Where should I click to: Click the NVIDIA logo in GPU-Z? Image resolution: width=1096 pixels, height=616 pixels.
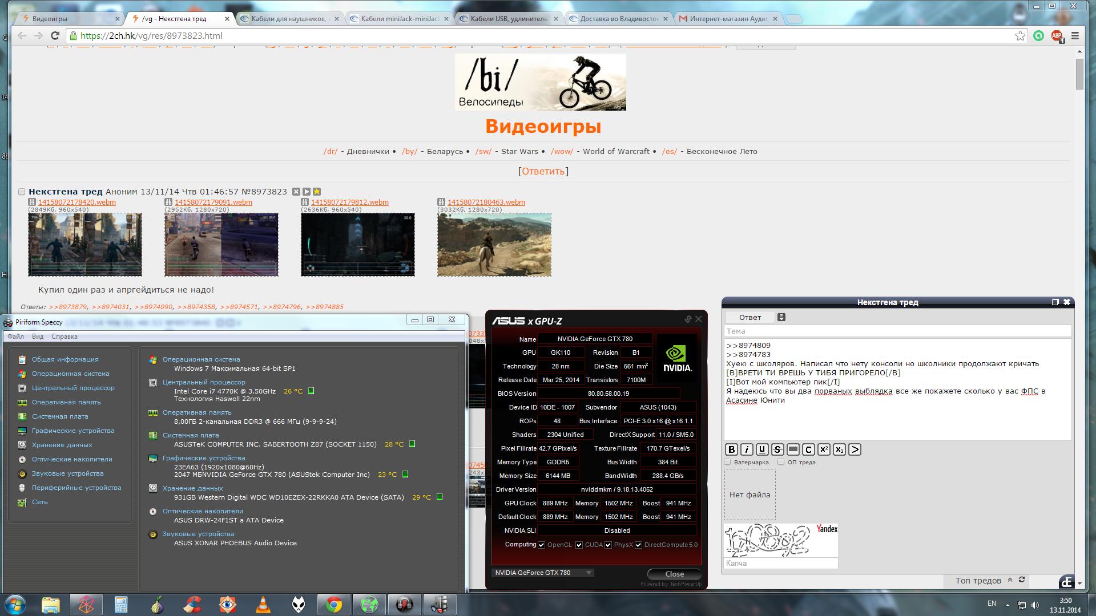pos(677,359)
